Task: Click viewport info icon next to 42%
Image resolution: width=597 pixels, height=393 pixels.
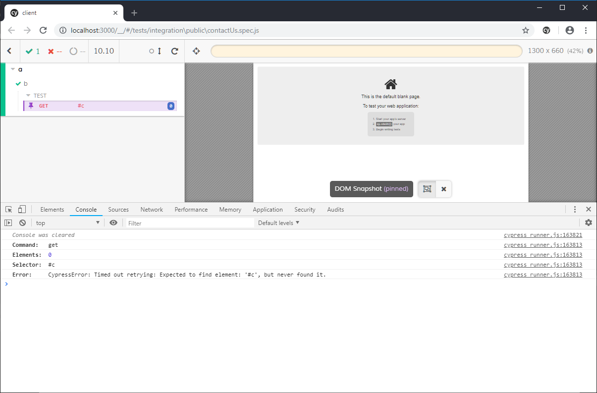Action: [x=590, y=51]
